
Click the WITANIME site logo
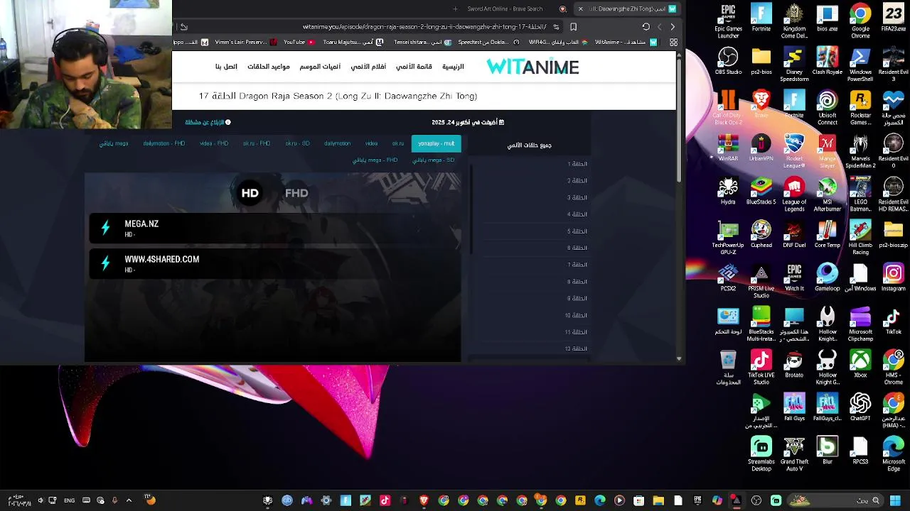tap(532, 67)
